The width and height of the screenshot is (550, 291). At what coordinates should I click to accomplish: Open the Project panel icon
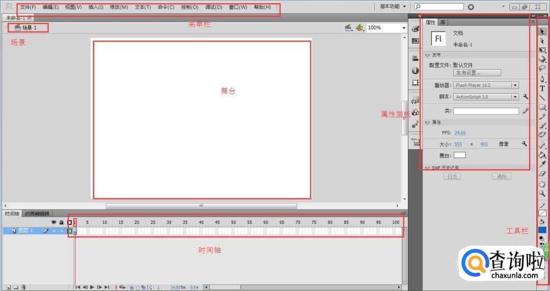[416, 142]
